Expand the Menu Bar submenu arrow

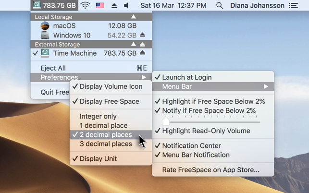tap(266, 86)
